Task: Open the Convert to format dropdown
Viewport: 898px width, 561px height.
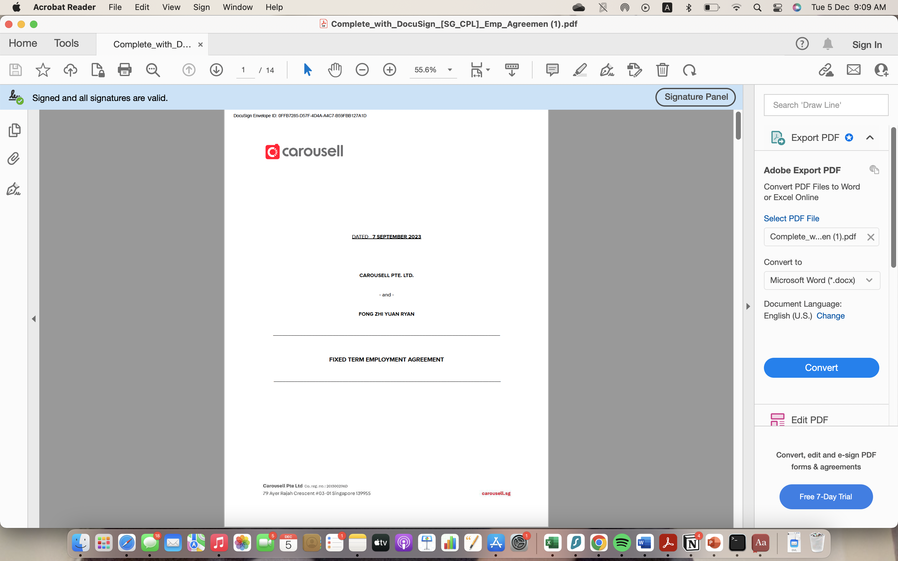Action: (822, 280)
